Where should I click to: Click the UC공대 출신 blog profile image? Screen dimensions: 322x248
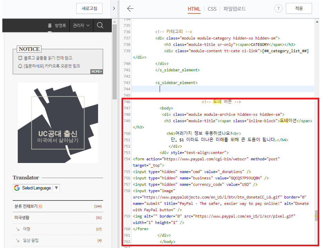click(x=58, y=123)
